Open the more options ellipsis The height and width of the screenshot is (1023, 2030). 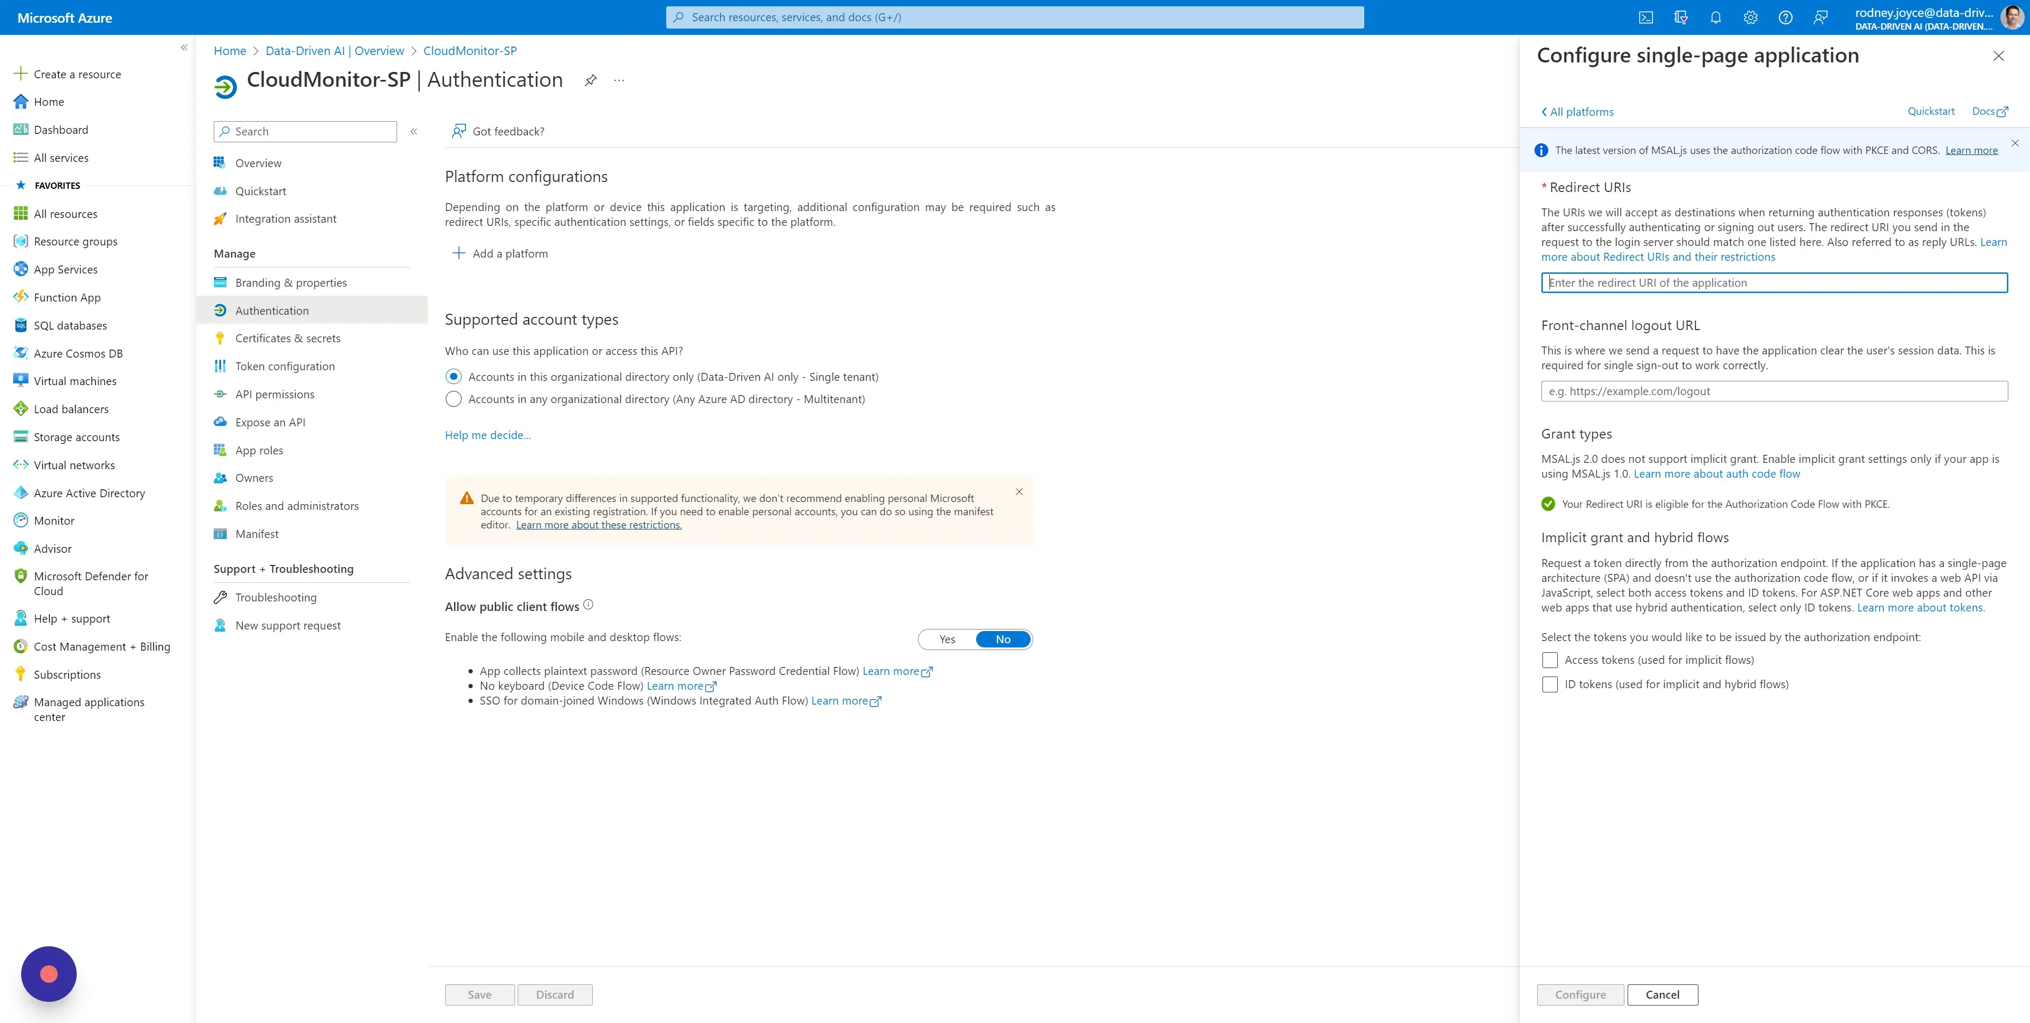pos(619,79)
